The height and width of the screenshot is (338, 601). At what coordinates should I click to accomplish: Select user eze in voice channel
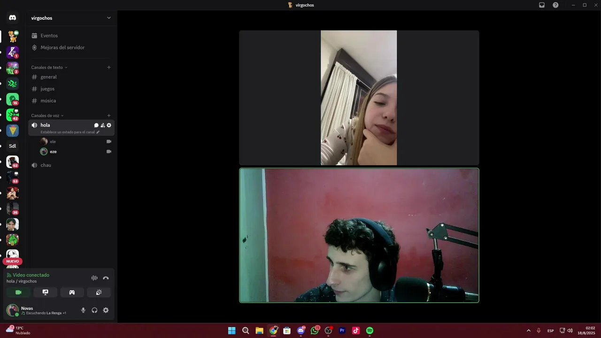75,152
